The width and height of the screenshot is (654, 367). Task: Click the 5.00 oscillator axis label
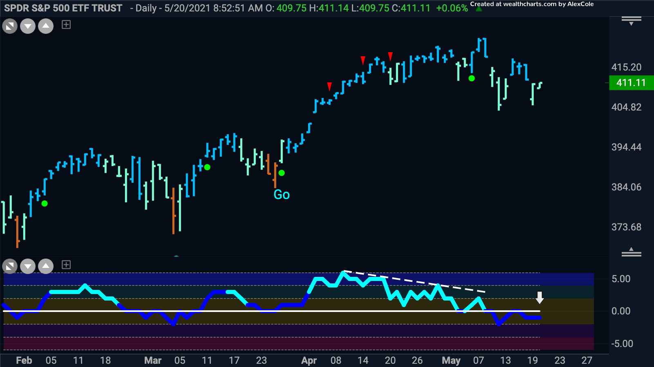(621, 279)
